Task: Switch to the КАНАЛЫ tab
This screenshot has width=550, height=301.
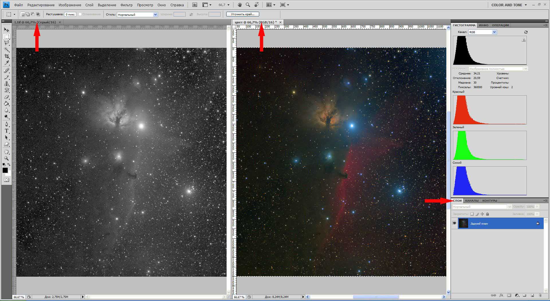Action: pos(472,201)
